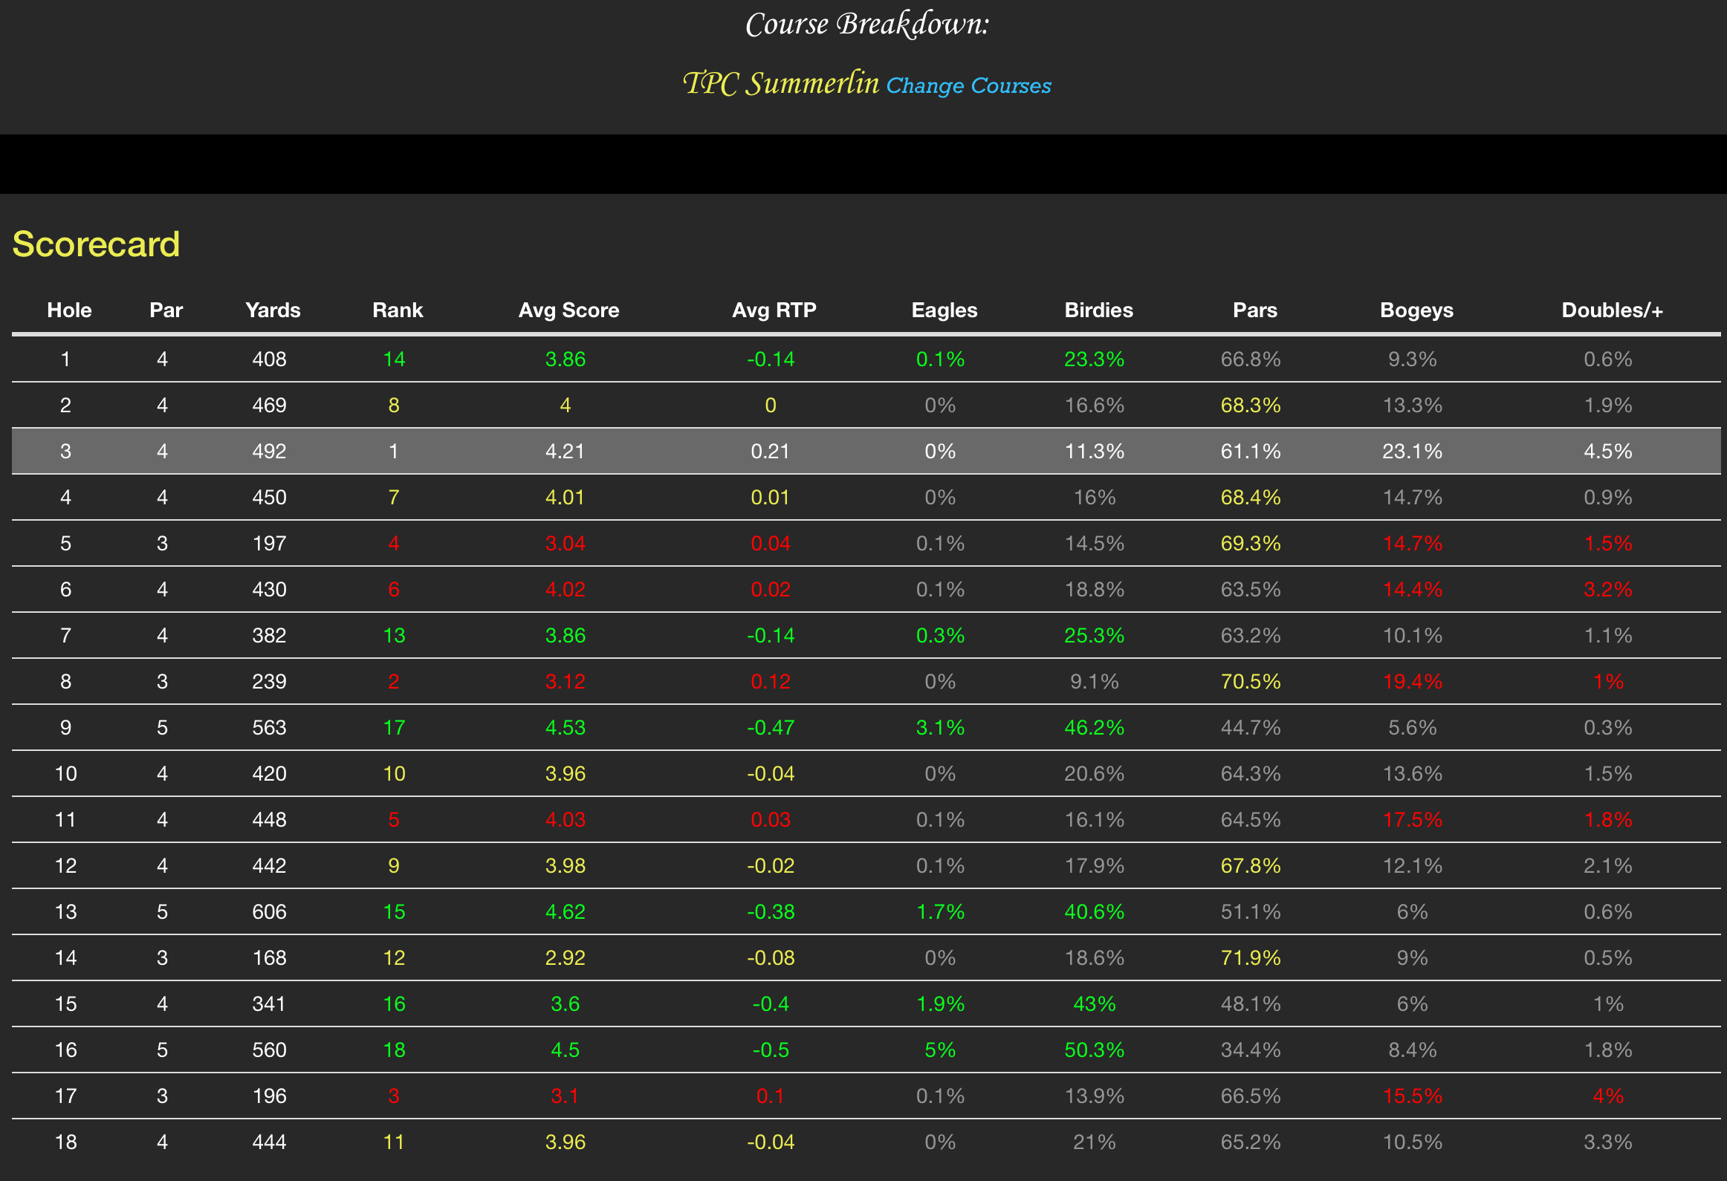Click the 71.9% pars value
Image resolution: width=1727 pixels, height=1181 pixels.
click(1251, 957)
